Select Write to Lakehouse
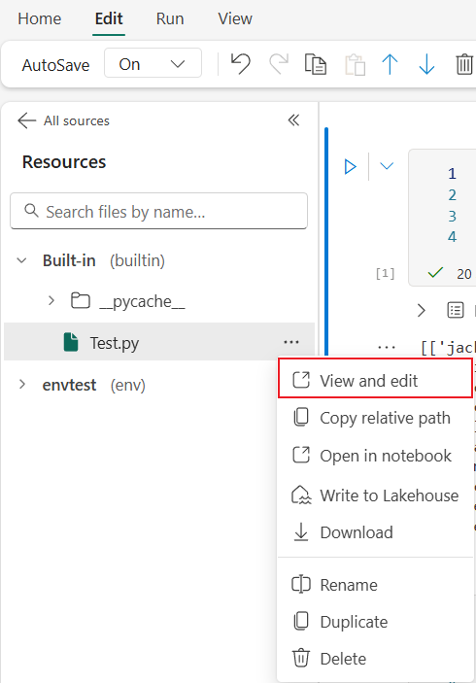The width and height of the screenshot is (476, 683). tap(375, 495)
